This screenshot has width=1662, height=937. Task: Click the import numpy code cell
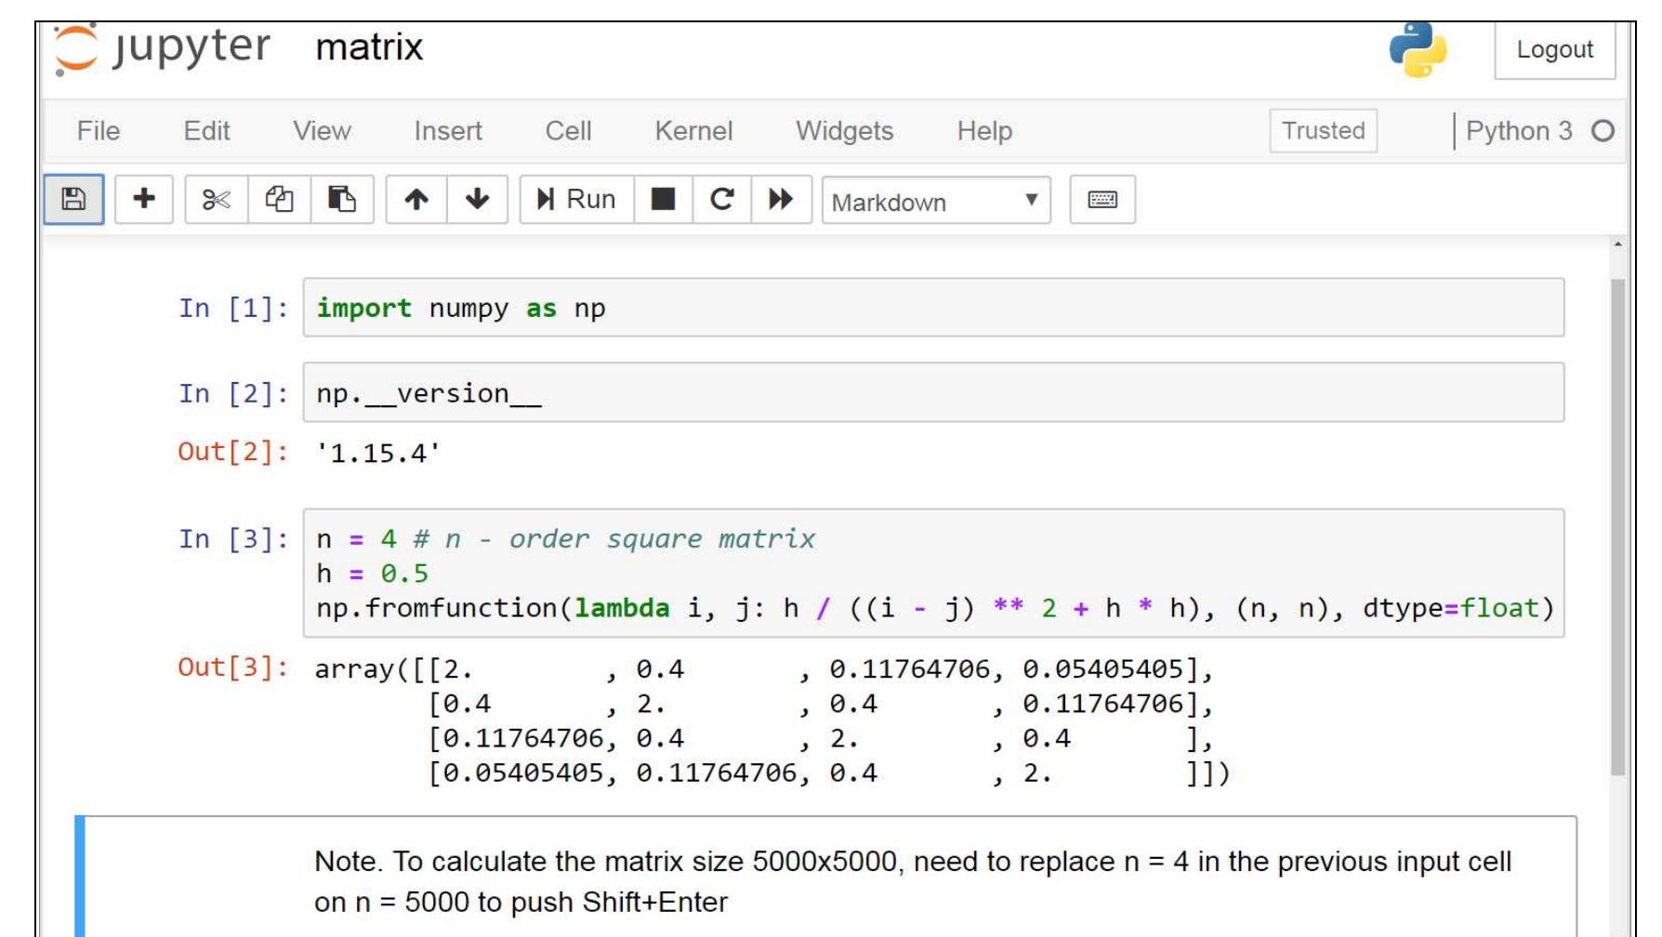[x=933, y=308]
